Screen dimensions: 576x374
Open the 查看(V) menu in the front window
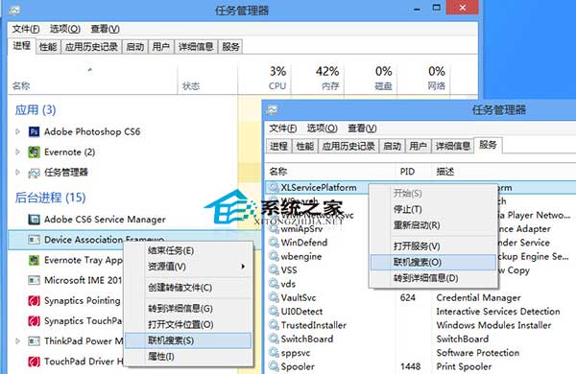[362, 129]
